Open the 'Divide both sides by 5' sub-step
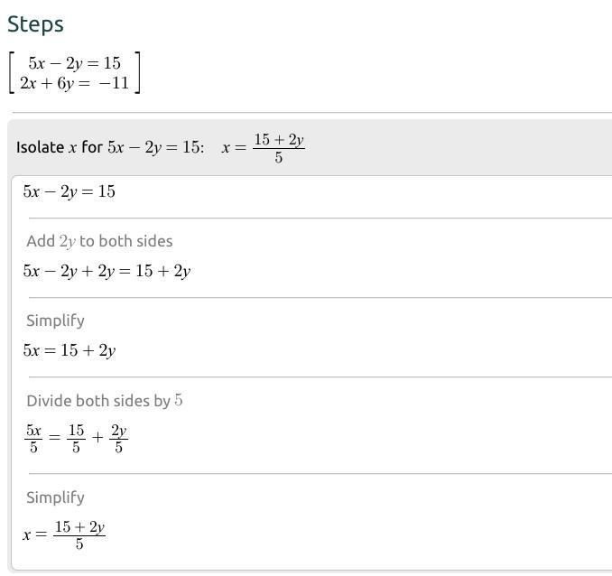This screenshot has height=576, width=612. click(105, 401)
